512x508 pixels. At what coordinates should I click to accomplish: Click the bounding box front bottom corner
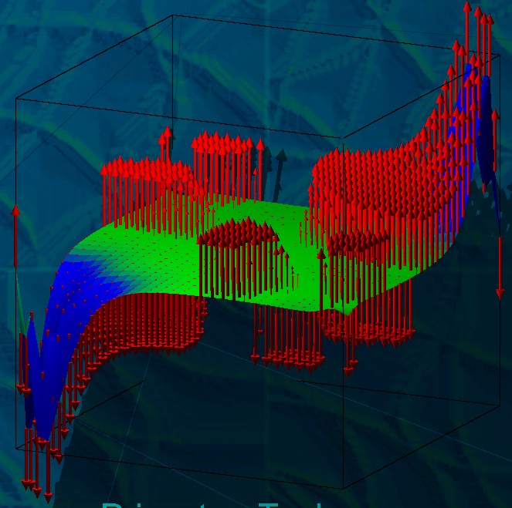pos(342,488)
